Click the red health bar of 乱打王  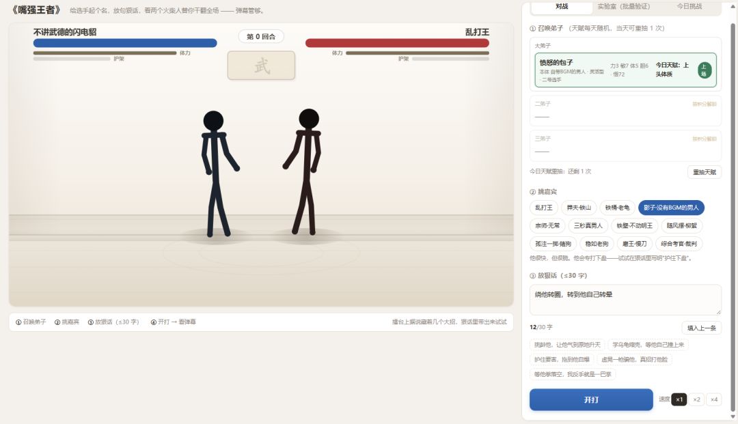point(397,43)
